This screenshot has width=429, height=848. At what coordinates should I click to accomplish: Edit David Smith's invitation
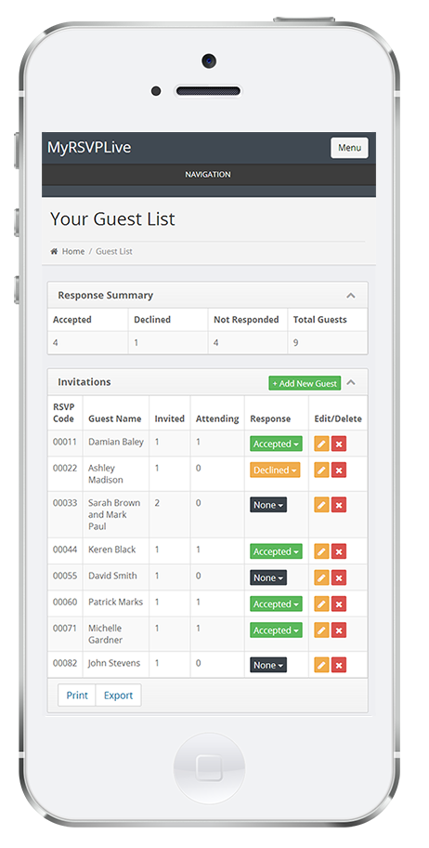click(x=321, y=577)
